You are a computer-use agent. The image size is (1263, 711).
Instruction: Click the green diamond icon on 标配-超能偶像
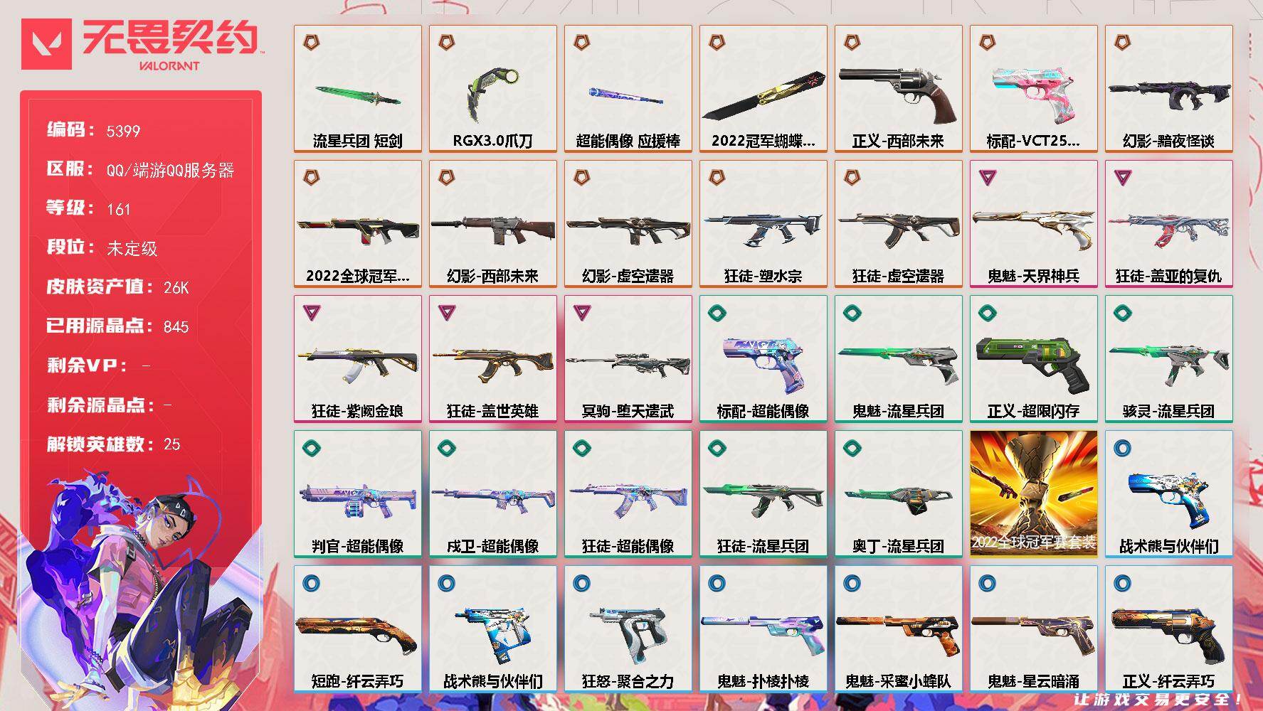coord(717,313)
